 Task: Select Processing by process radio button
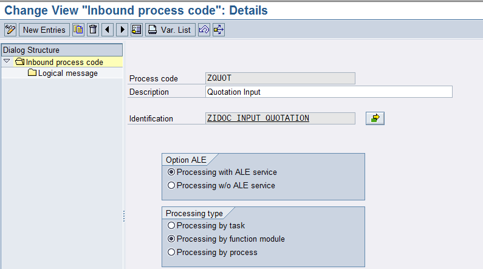pos(171,253)
